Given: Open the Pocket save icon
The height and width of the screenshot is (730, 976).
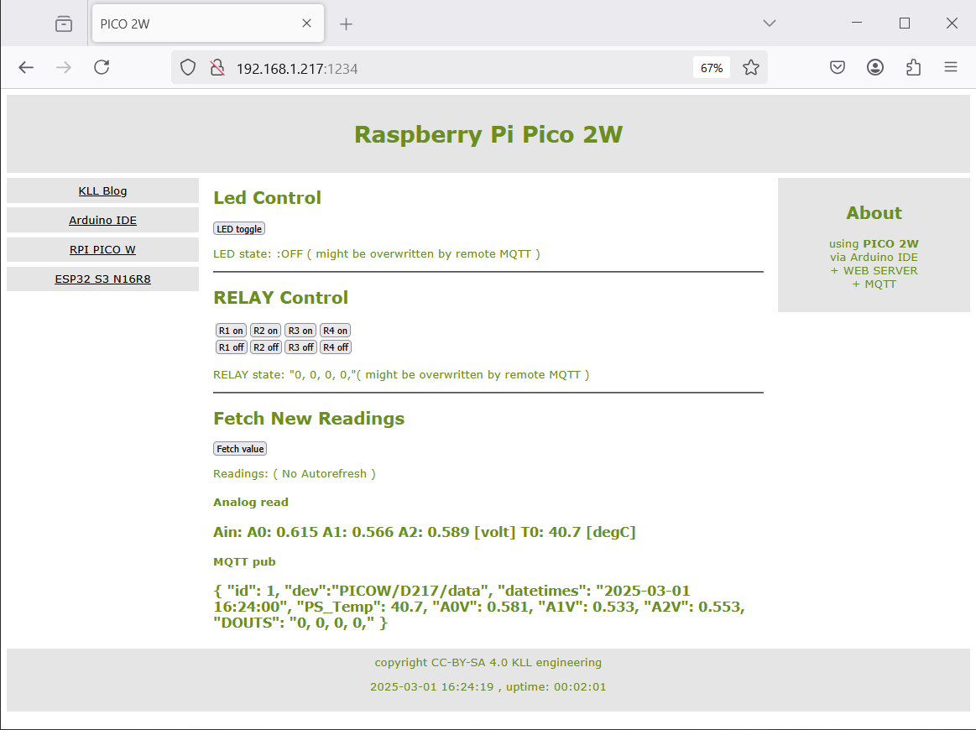Looking at the screenshot, I should pos(838,67).
